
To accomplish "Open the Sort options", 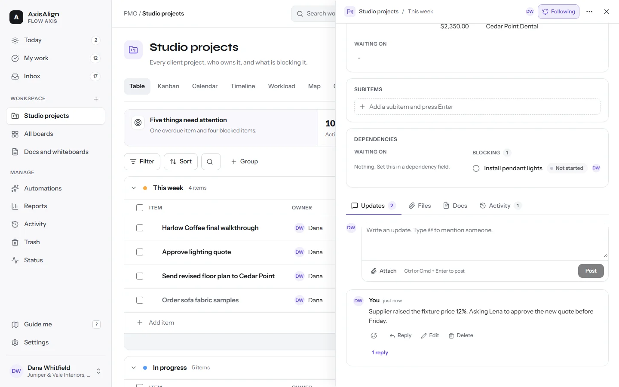I will 181,162.
